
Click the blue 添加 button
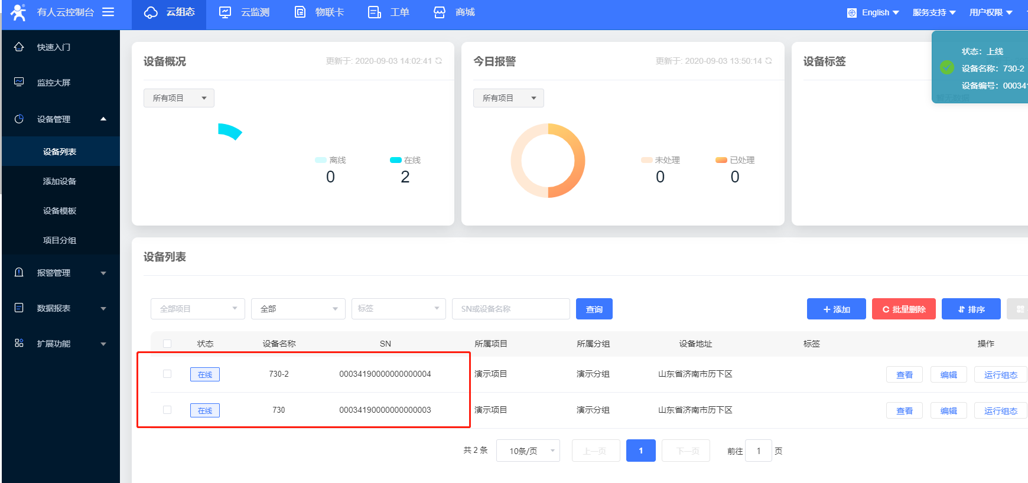coord(836,309)
